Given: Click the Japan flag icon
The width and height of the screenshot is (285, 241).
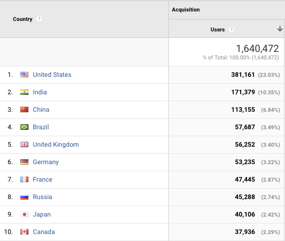Looking at the screenshot, I should coord(24,215).
